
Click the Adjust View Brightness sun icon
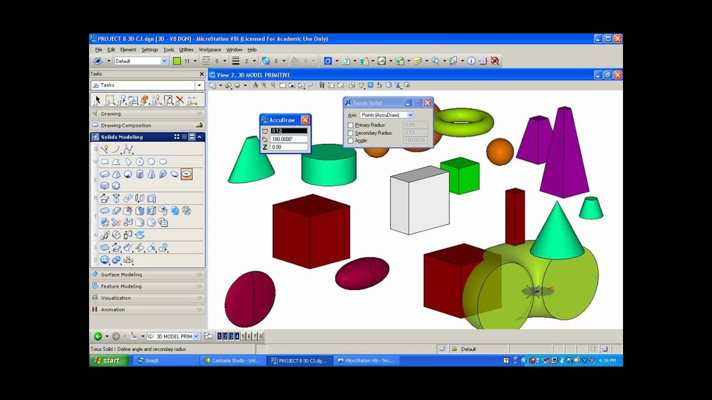point(238,86)
